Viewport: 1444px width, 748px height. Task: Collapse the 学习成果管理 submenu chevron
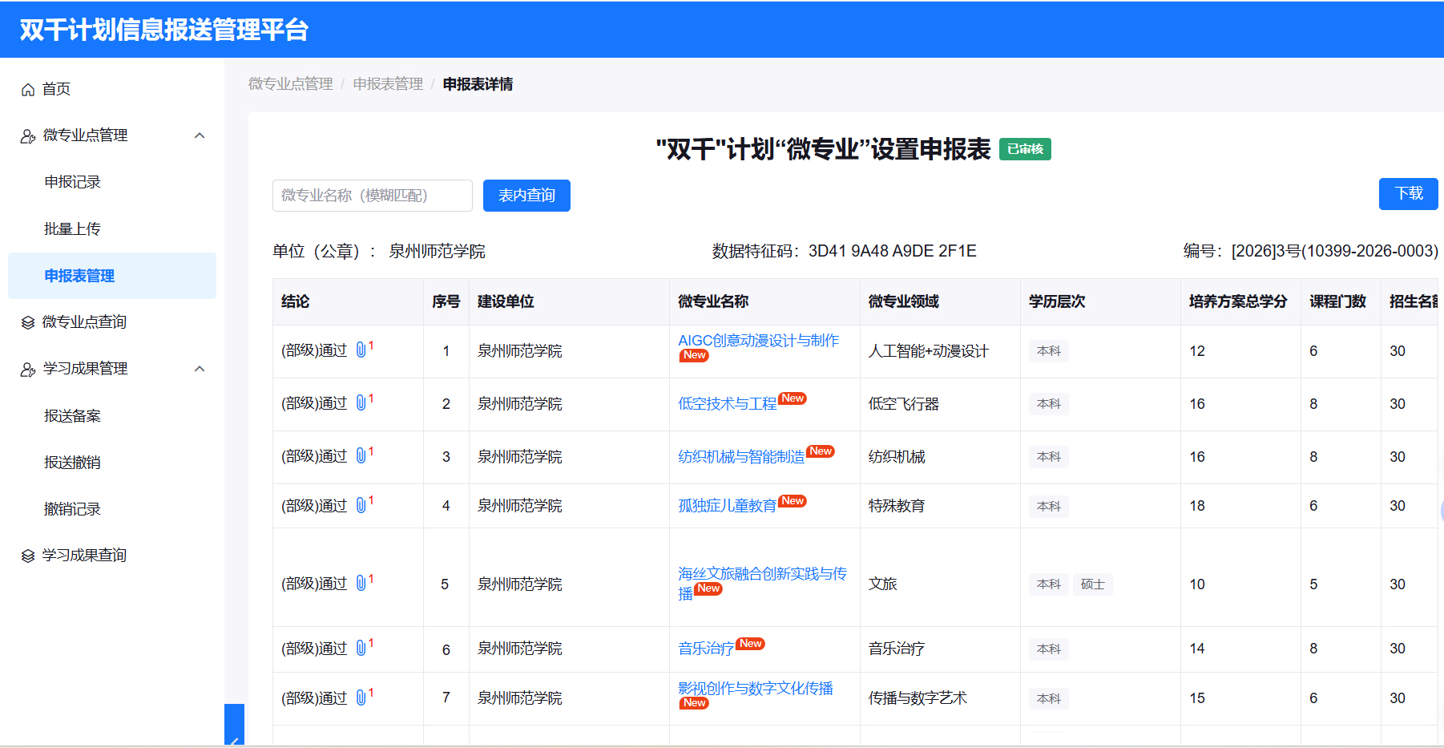[200, 369]
